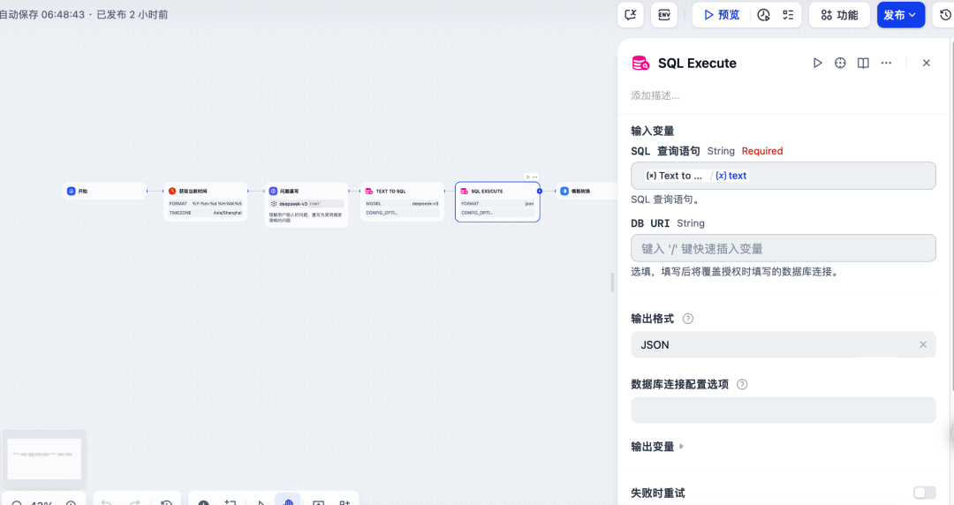Image resolution: width=954 pixels, height=505 pixels.
Task: Focus the DB URI input field
Action: coord(783,248)
